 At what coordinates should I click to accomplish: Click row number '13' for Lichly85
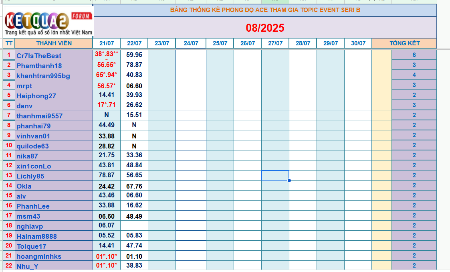[9, 175]
